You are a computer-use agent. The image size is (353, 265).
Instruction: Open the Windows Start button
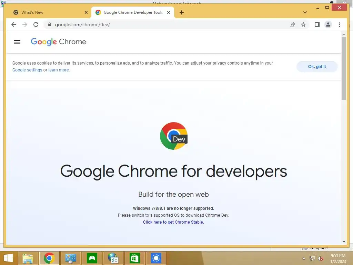[8, 258]
